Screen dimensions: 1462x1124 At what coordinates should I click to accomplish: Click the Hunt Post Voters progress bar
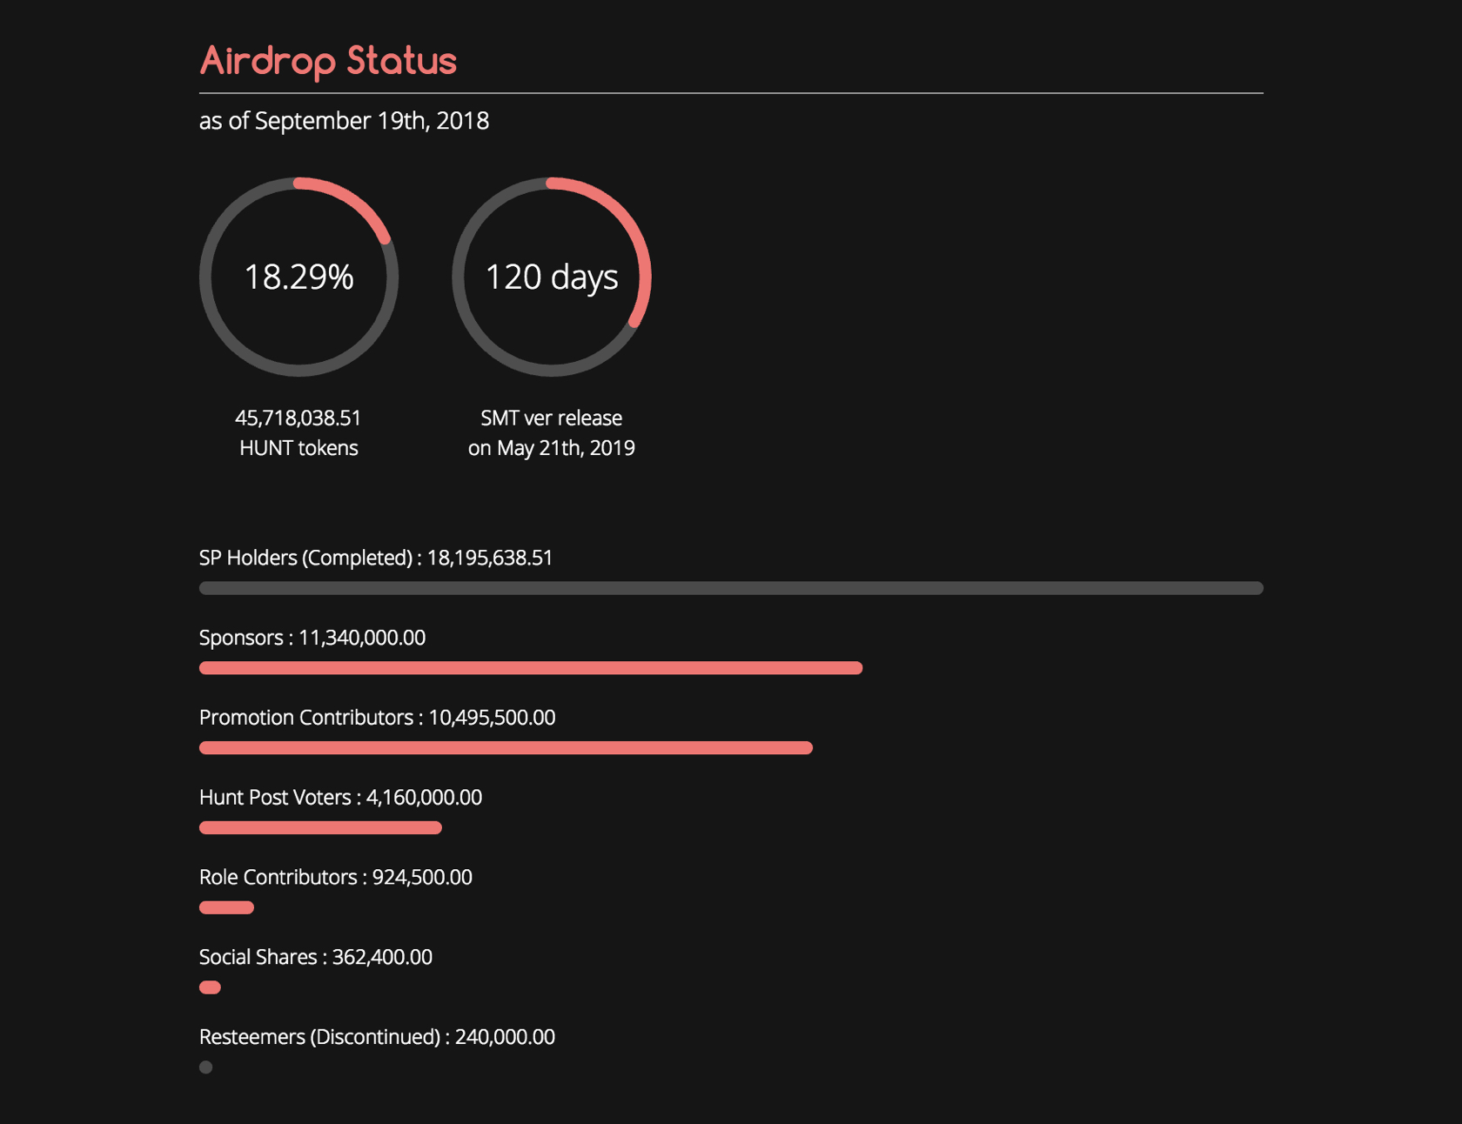tap(320, 828)
